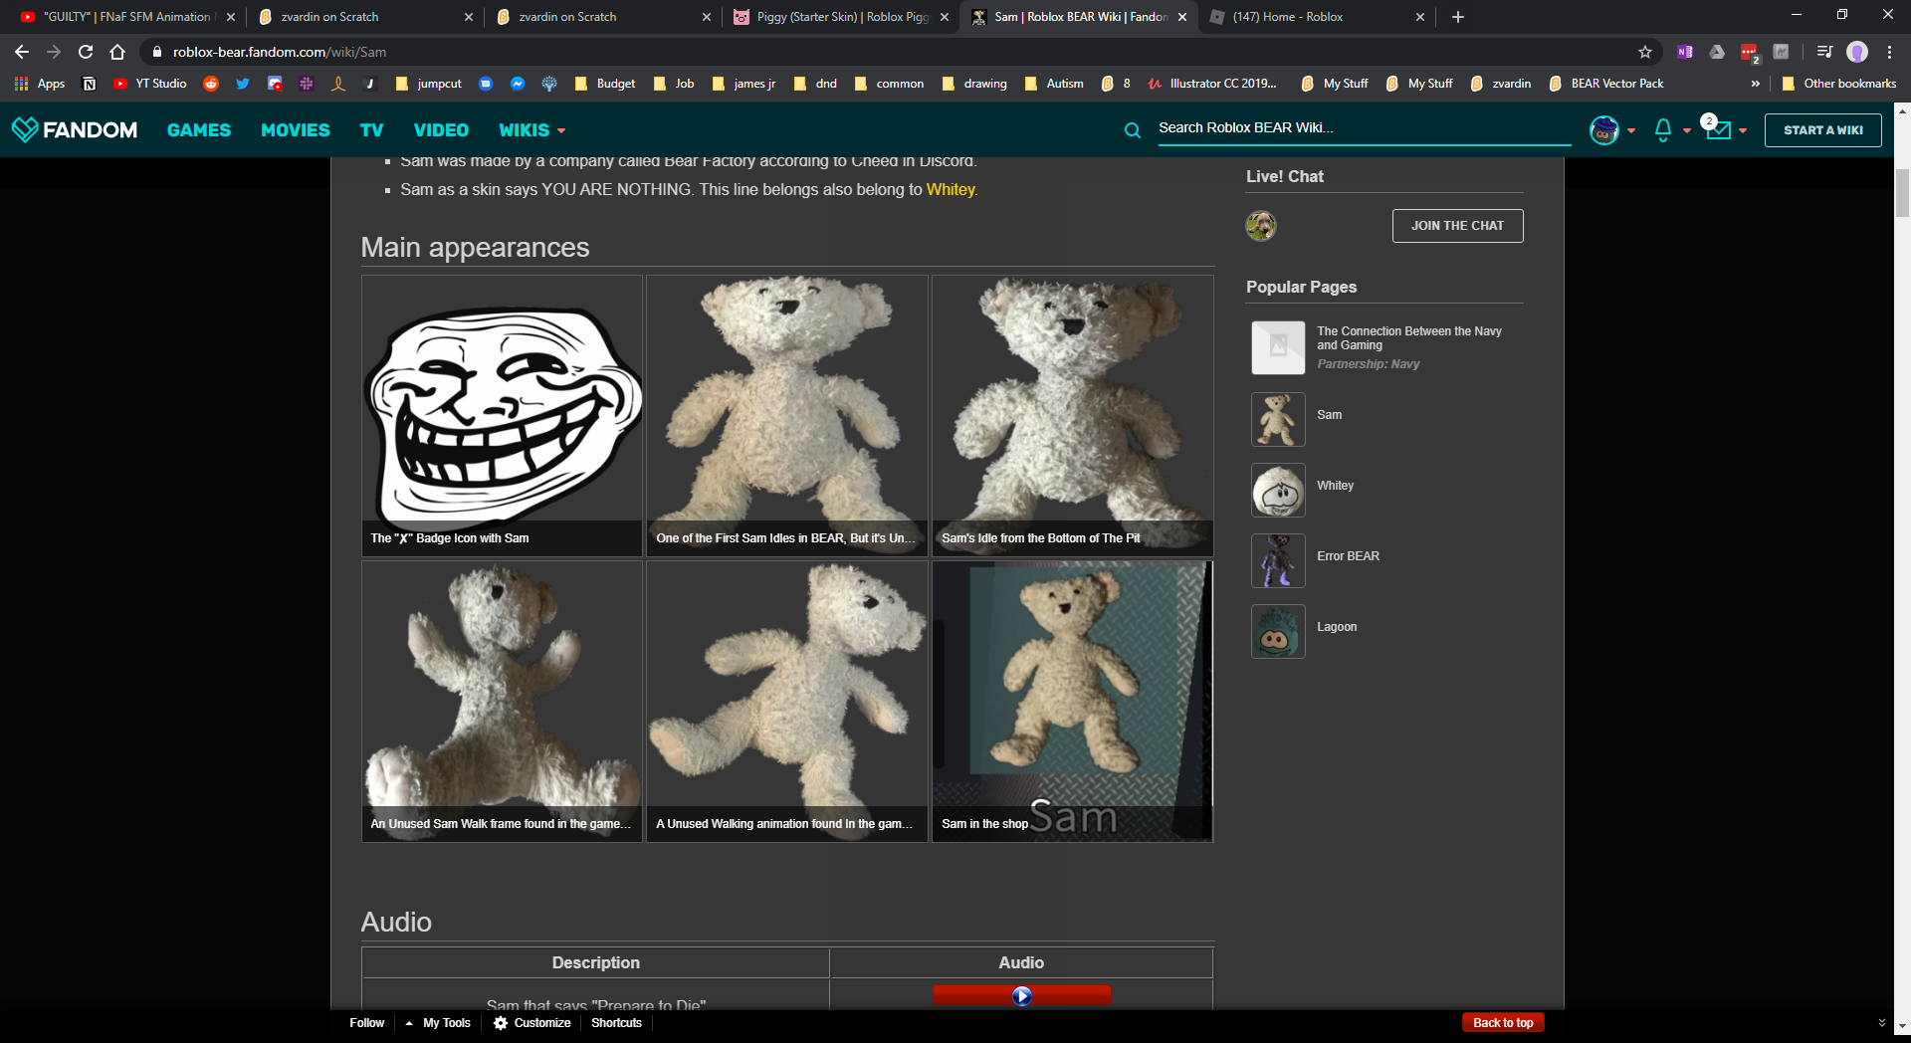Expand the user avatar dropdown arrow
1911x1043 pixels.
(x=1631, y=130)
